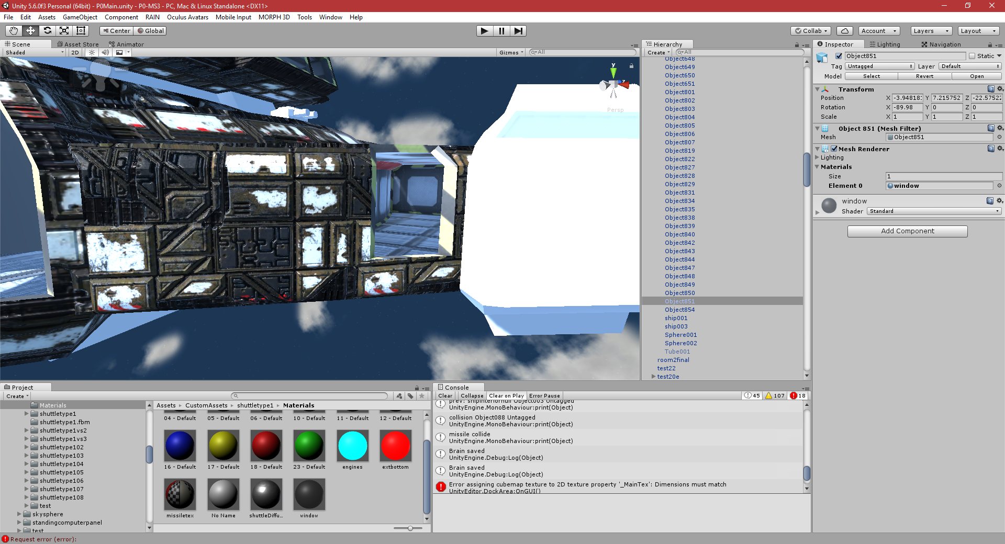Select the engines material thumbnail
Viewport: 1005px width, 544px height.
click(352, 445)
